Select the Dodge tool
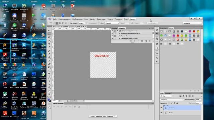Image resolution: width=214 pixels, height=120 pixels. [49, 74]
